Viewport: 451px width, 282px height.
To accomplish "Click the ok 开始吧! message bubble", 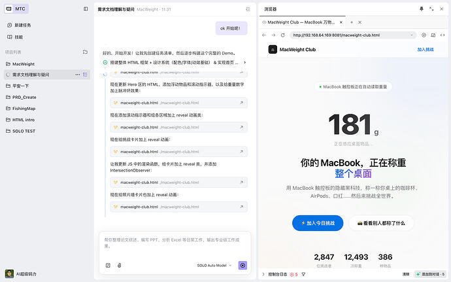I will click(231, 28).
